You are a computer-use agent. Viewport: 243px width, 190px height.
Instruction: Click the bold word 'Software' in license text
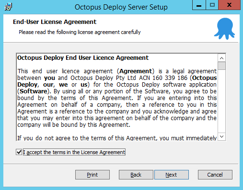[34, 91]
